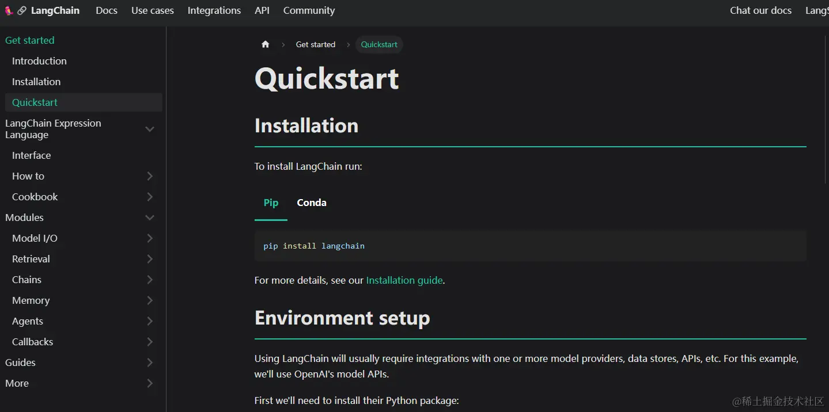Open Retrieval in sidebar
Screen dimensions: 829x412
click(31, 259)
